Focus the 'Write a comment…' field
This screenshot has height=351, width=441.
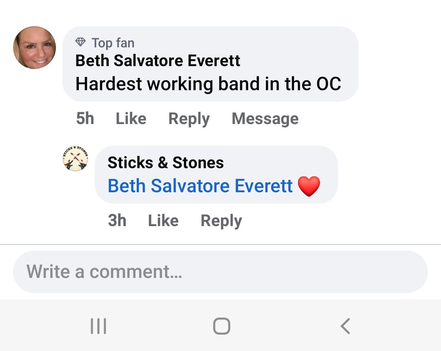click(220, 272)
